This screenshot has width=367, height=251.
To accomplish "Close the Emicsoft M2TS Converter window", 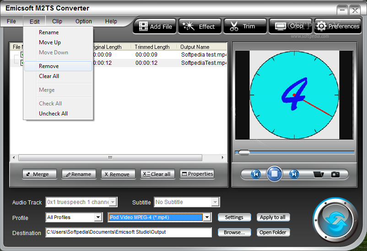I will tap(355, 10).
